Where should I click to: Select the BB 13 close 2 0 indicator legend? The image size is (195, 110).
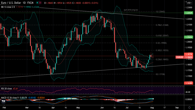click(8, 7)
